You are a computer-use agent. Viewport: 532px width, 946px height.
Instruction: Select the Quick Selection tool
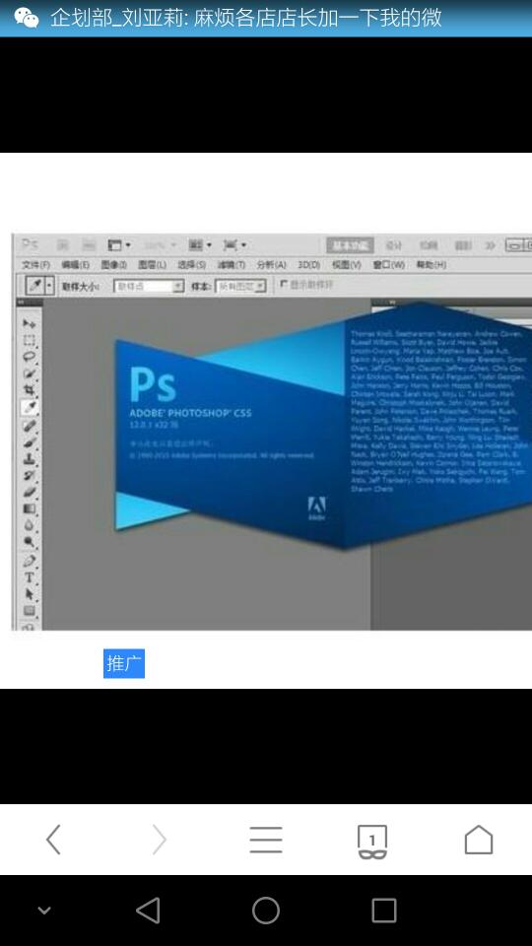[x=29, y=373]
